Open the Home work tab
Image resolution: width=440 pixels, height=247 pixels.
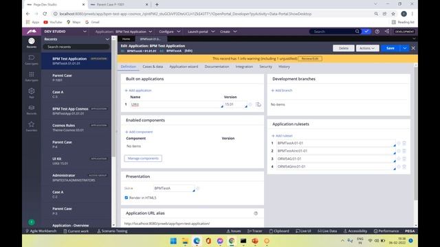click(126, 39)
